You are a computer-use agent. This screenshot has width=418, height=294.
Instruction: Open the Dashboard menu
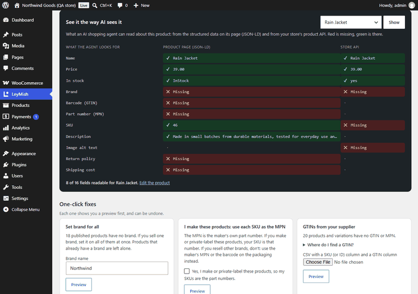click(26, 20)
